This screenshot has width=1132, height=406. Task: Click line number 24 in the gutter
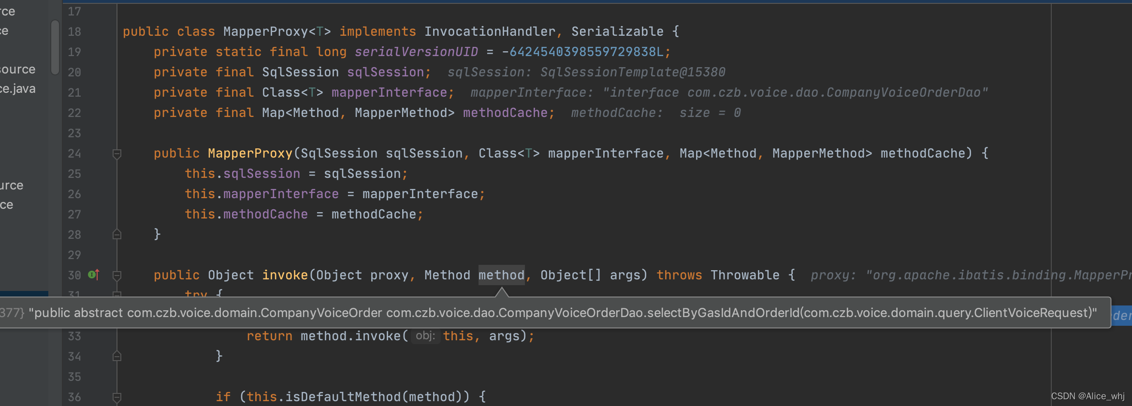pyautogui.click(x=74, y=153)
